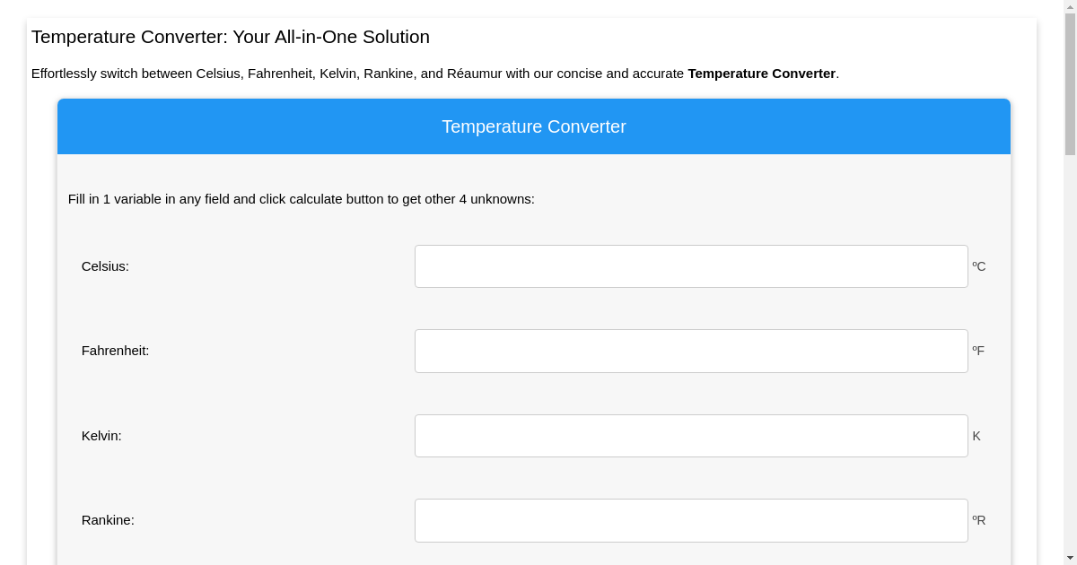Click the K unit label
The image size is (1077, 565).
click(976, 435)
